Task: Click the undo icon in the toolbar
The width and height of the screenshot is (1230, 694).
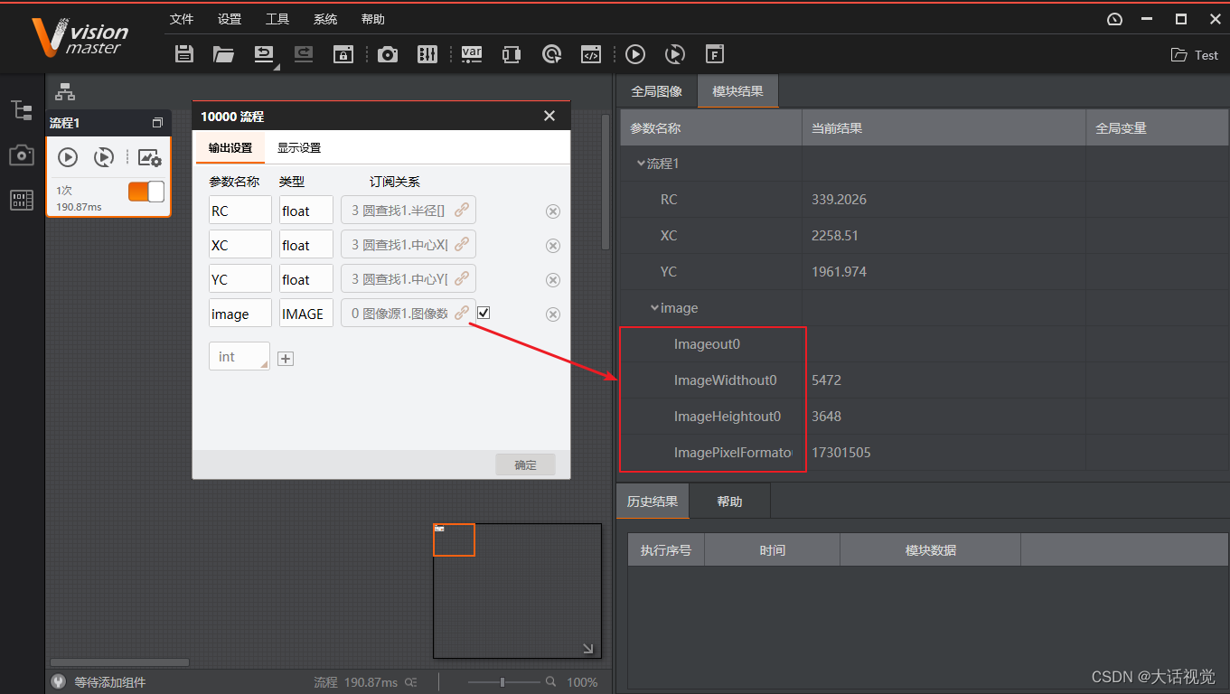Action: (263, 54)
